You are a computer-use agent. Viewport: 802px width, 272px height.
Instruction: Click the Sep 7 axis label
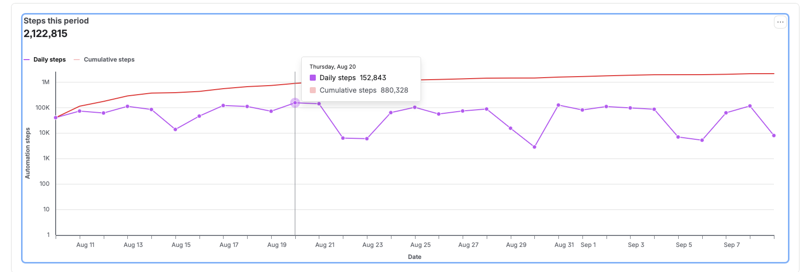coord(732,245)
